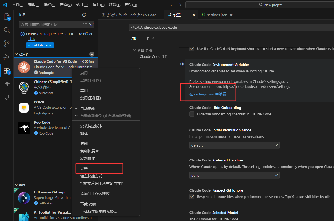Open the Extensions view icon
Screen dimensions: 334x221
click(x=6, y=70)
